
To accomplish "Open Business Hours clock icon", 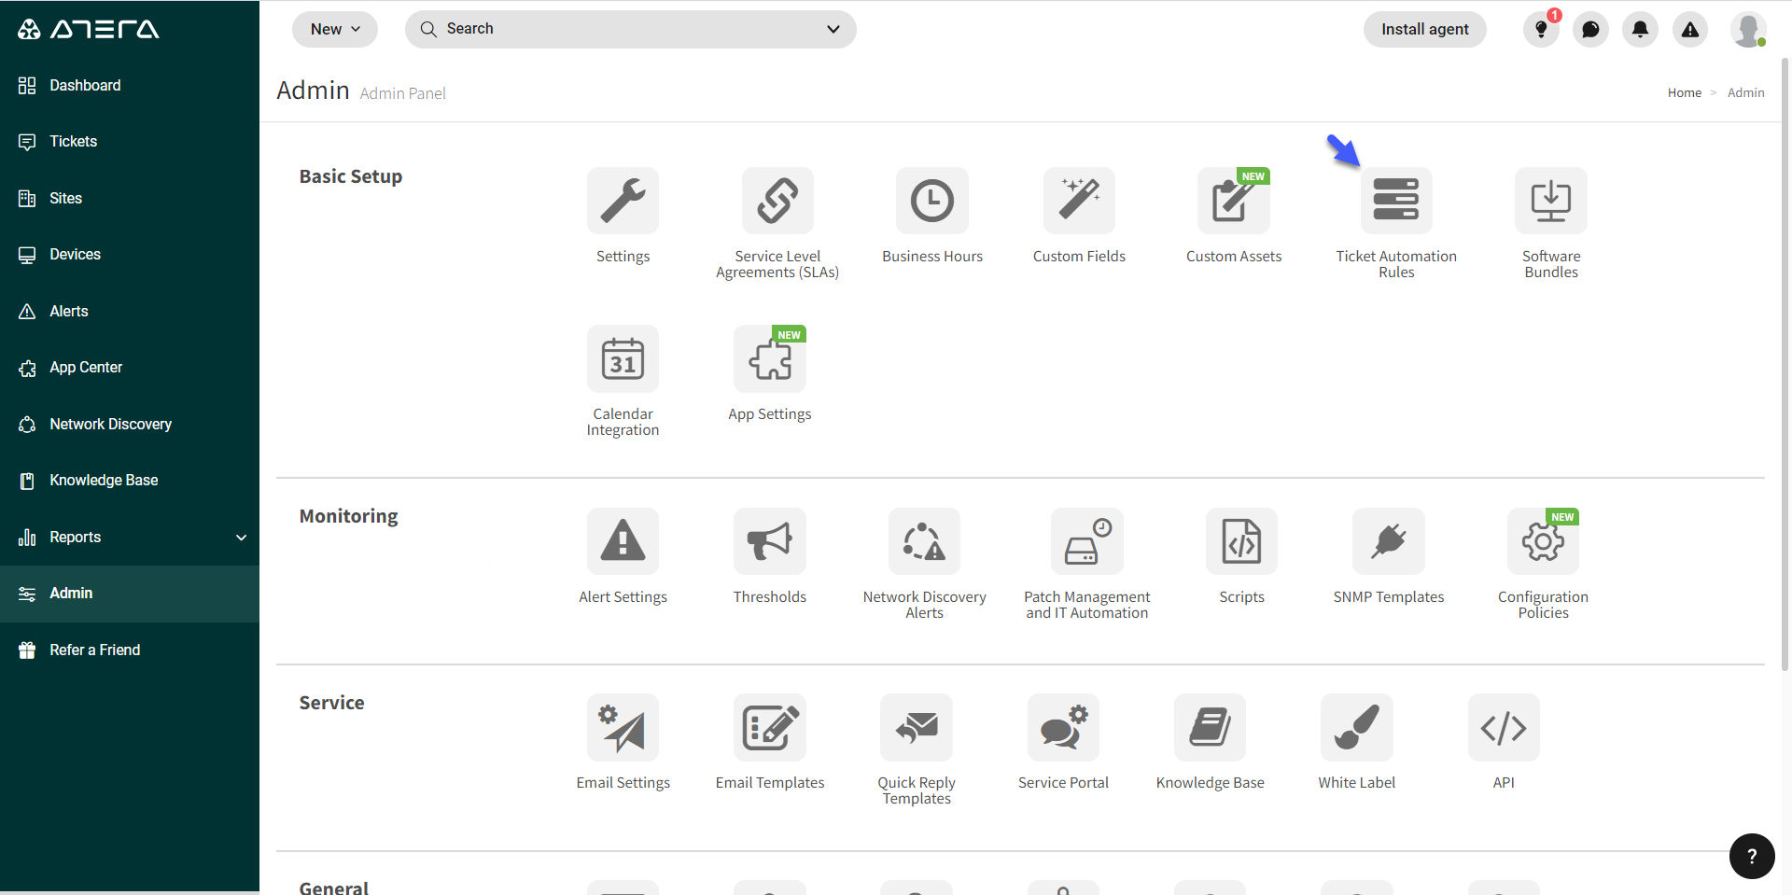I will tap(931, 201).
